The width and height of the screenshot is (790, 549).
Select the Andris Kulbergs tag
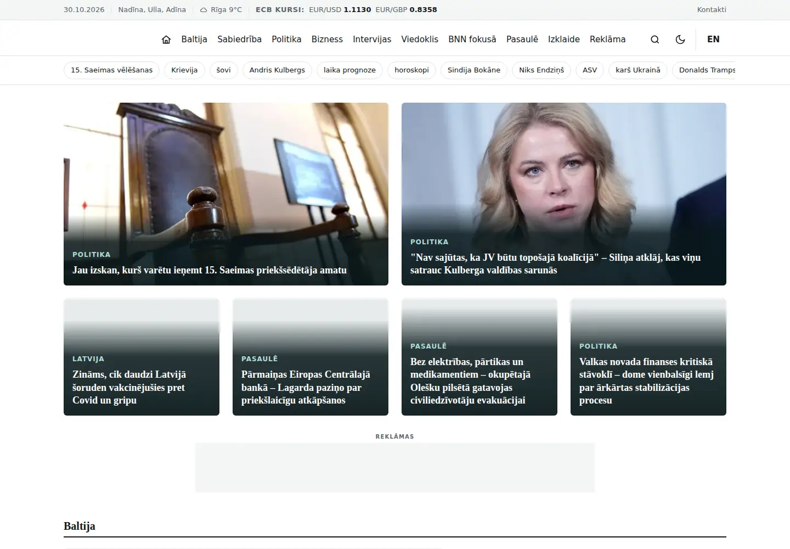(x=277, y=70)
